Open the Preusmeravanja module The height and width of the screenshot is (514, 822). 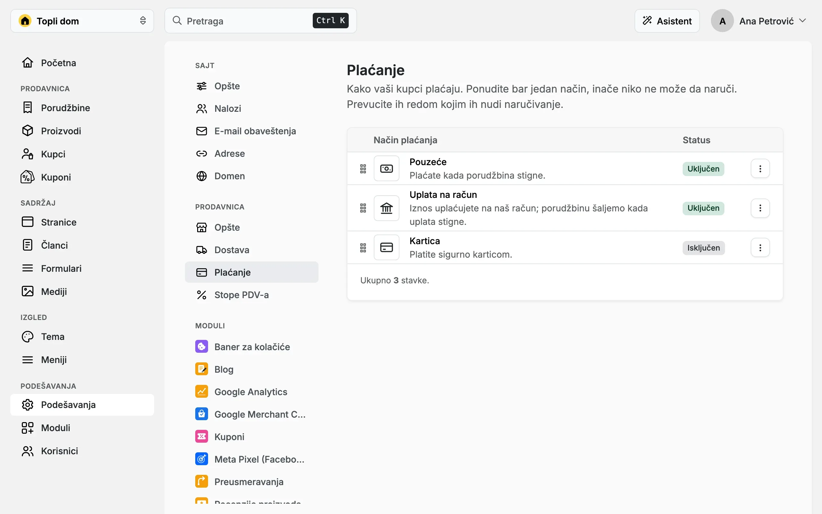tap(251, 481)
